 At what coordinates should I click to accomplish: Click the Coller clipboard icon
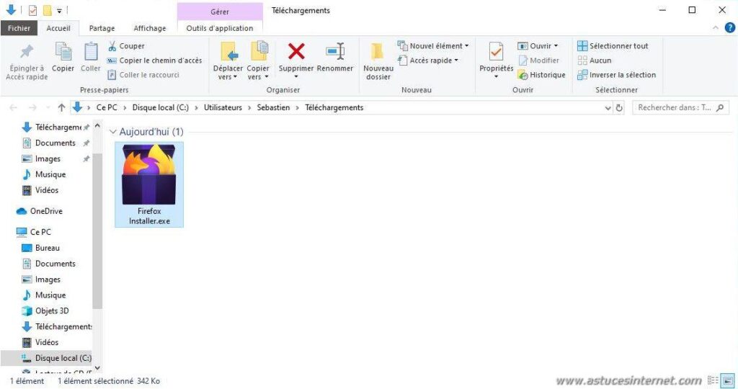(x=90, y=51)
